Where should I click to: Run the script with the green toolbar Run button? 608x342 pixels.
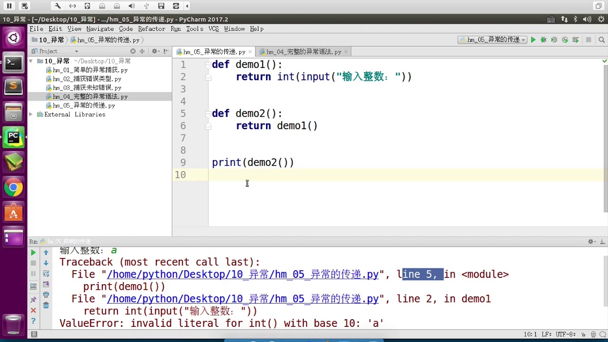point(533,40)
